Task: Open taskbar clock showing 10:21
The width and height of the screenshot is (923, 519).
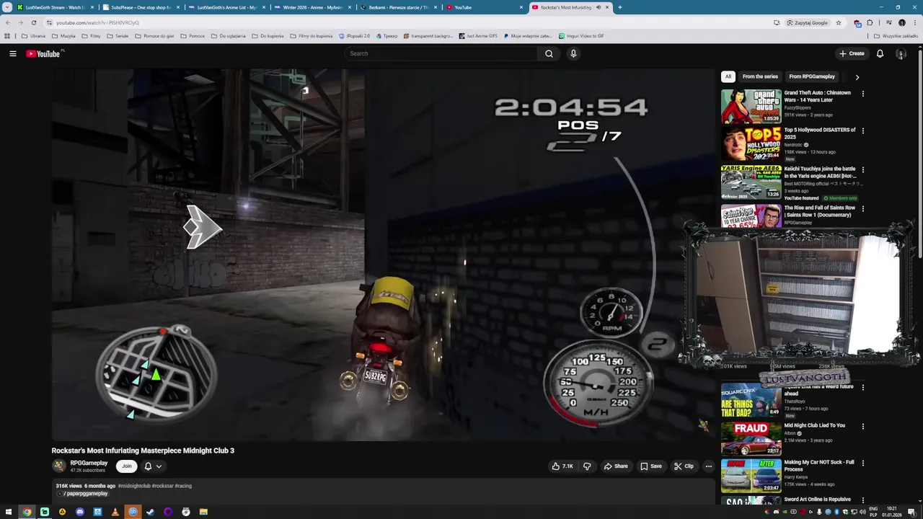Action: click(x=892, y=512)
